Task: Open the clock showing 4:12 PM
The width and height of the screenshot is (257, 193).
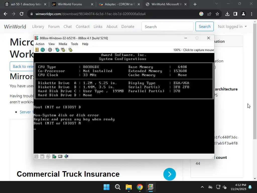Action: point(238,187)
